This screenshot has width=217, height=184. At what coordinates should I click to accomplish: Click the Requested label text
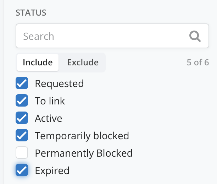[x=59, y=83]
